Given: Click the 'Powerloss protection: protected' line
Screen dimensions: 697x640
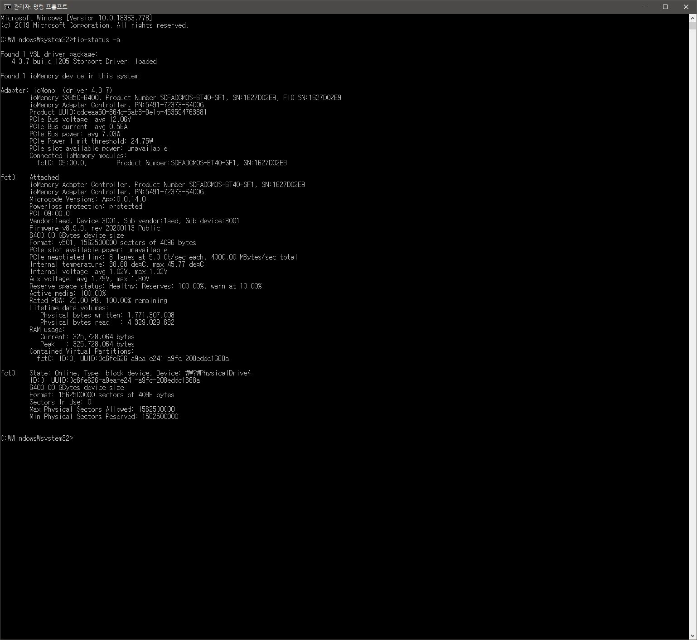Looking at the screenshot, I should [x=86, y=207].
